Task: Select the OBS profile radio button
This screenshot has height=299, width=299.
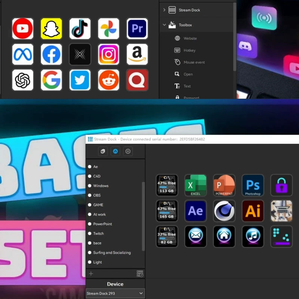Action: pyautogui.click(x=90, y=195)
